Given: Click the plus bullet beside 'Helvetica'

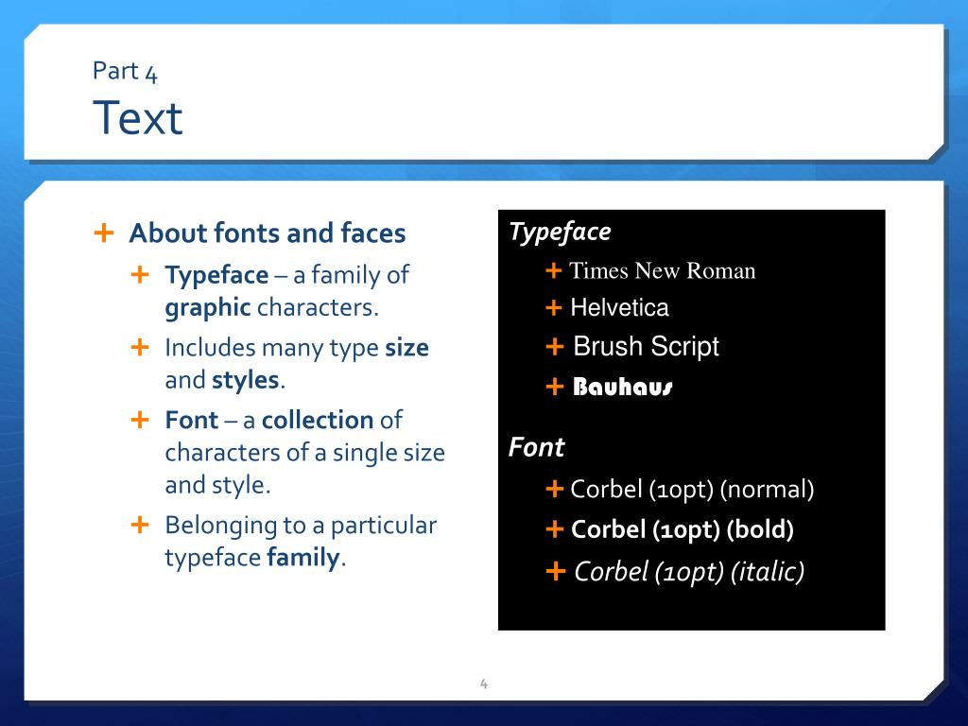Looking at the screenshot, I should click(554, 307).
